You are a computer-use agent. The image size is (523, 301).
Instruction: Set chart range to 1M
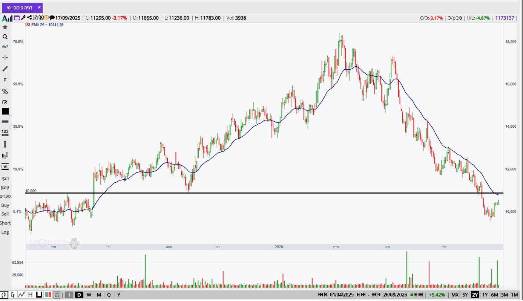tap(514, 295)
